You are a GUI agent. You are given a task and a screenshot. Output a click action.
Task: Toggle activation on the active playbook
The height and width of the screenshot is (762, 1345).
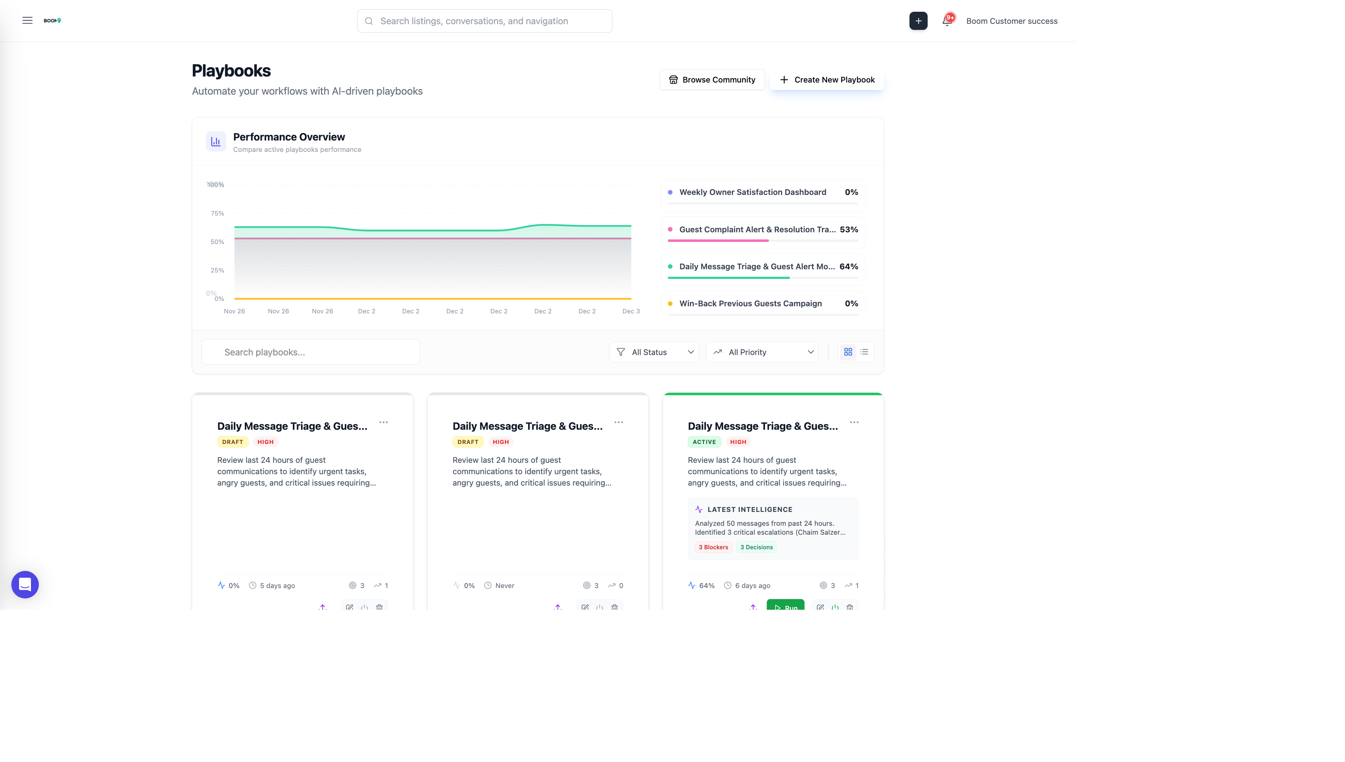tap(835, 607)
